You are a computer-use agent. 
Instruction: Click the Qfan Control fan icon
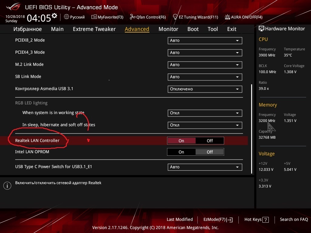132,17
